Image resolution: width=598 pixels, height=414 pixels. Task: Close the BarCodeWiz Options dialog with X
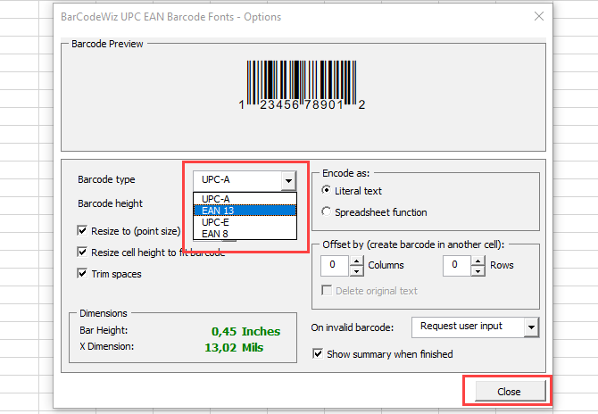539,16
